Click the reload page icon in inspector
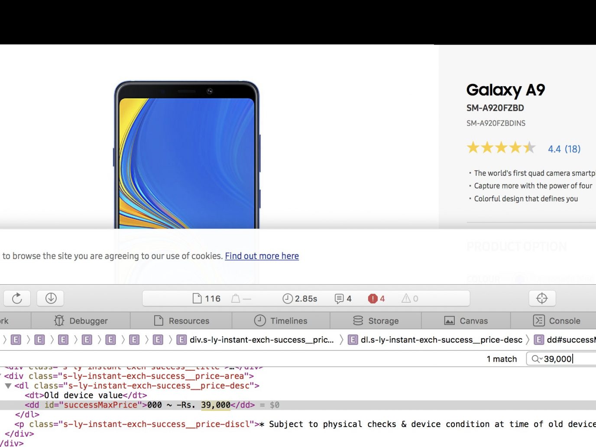Viewport: 596px width, 447px height. point(17,298)
